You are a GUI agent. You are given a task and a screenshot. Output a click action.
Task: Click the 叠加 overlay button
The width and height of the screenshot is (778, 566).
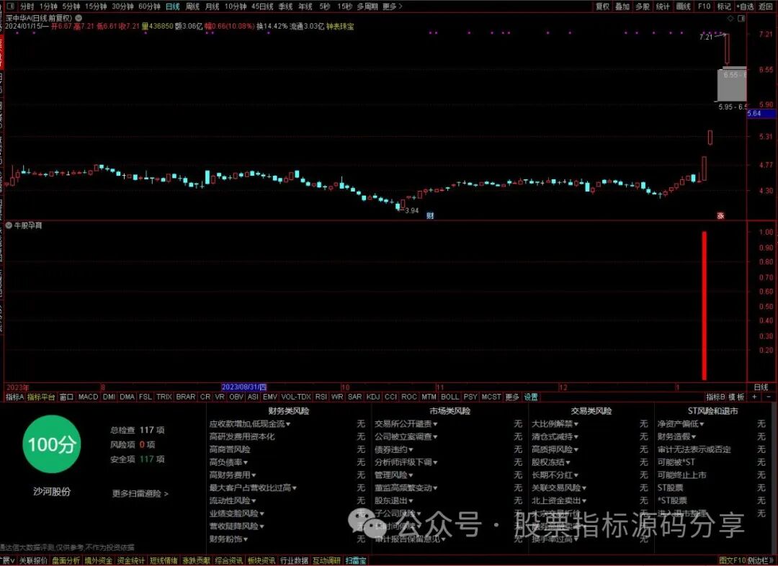pyautogui.click(x=622, y=6)
